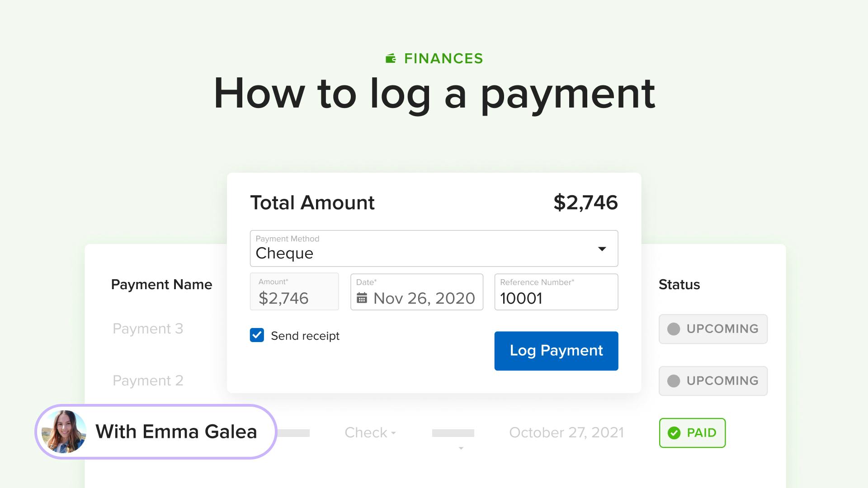
Task: Click the Reference Number field showing 10001
Action: click(556, 292)
